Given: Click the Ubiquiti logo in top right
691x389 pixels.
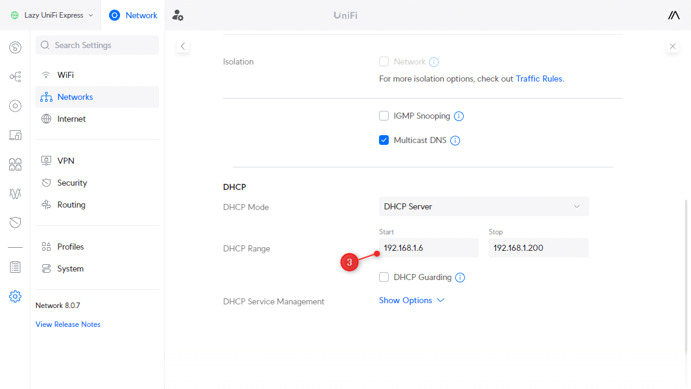Looking at the screenshot, I should pos(674,15).
